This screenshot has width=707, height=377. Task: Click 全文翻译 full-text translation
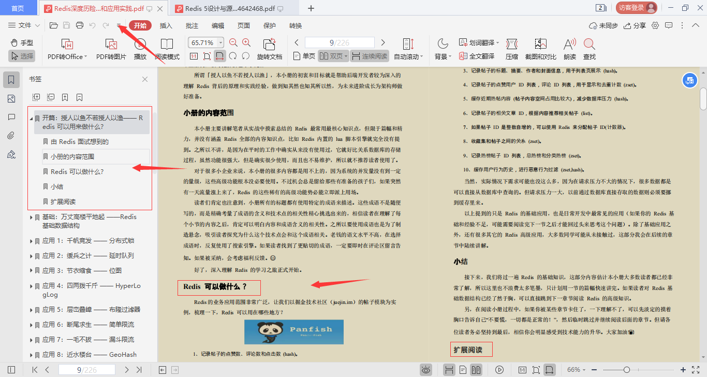coord(477,56)
